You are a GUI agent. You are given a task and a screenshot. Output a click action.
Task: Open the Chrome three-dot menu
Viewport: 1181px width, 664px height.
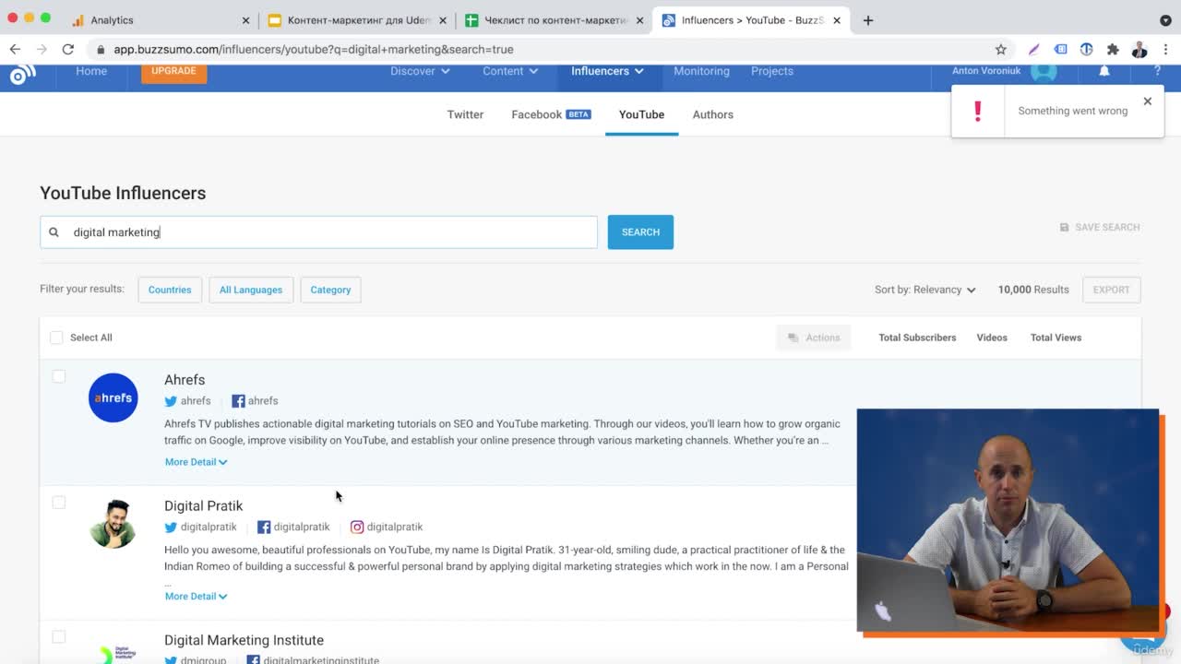coord(1165,49)
